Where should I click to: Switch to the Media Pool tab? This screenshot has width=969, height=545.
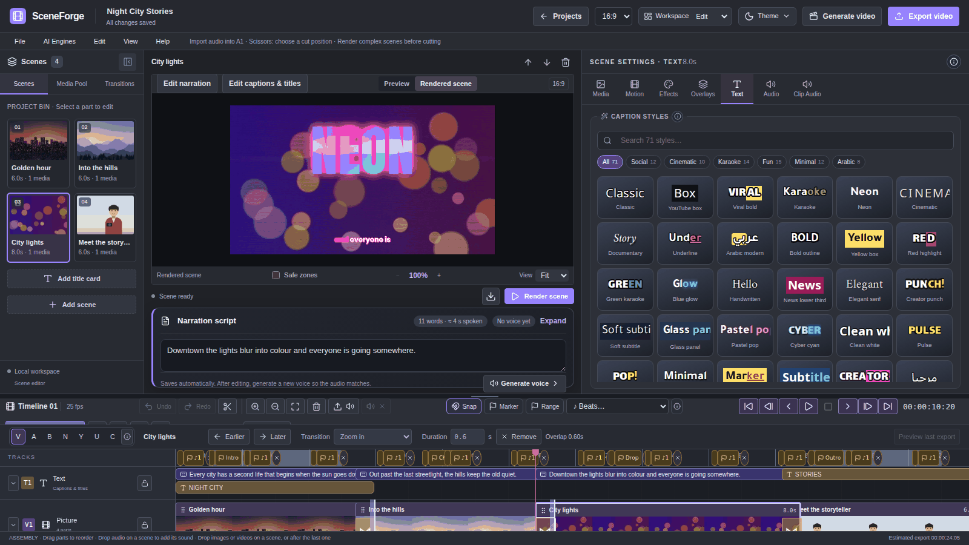[x=71, y=84]
